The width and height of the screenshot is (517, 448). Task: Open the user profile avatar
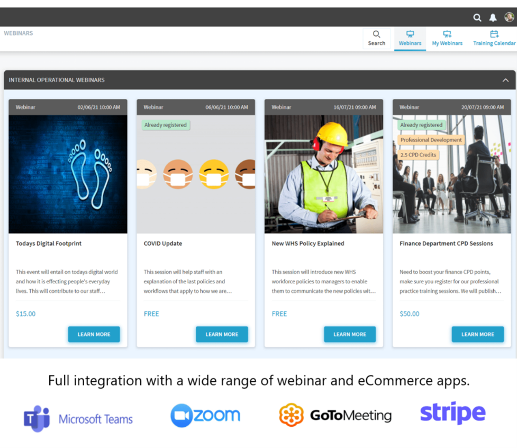pyautogui.click(x=509, y=17)
